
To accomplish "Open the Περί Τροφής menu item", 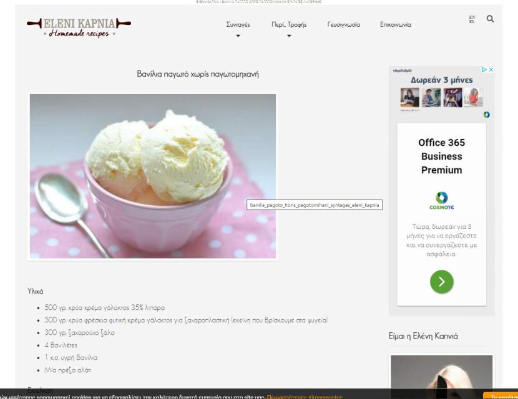I will (x=289, y=24).
